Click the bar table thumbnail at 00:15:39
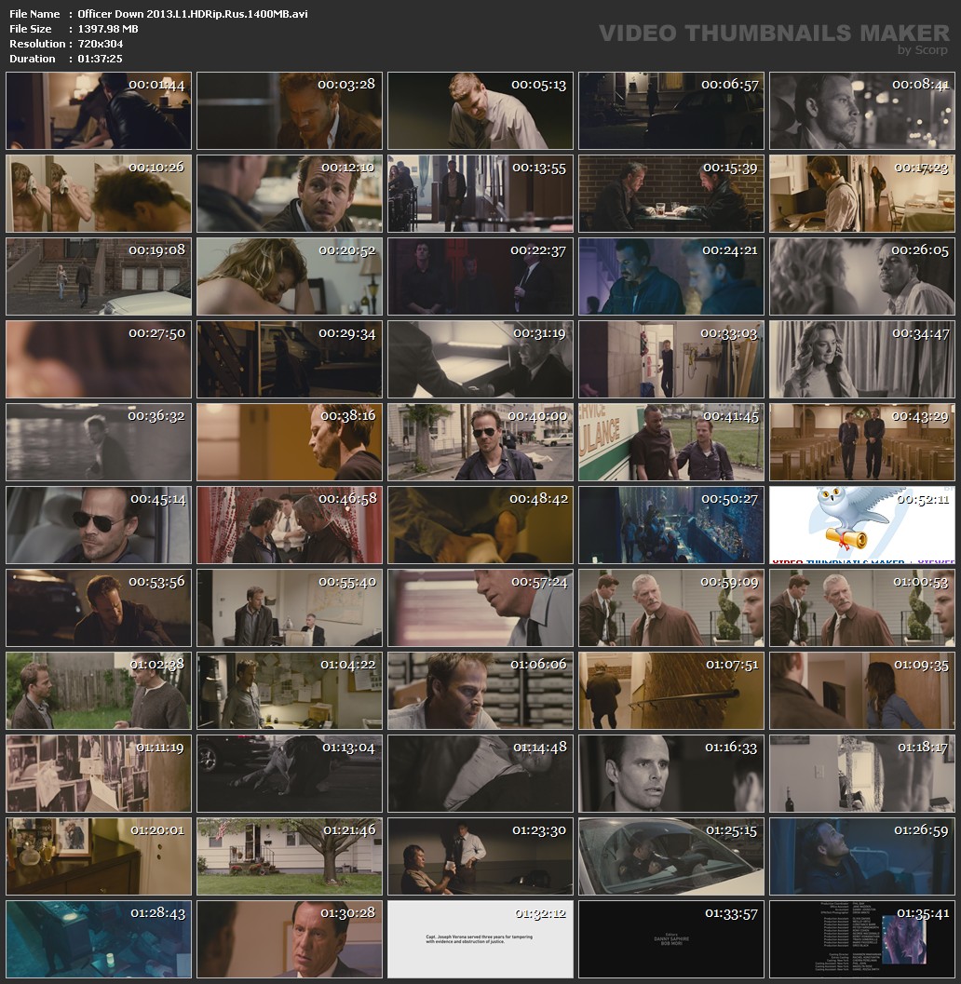961x984 pixels. [670, 193]
